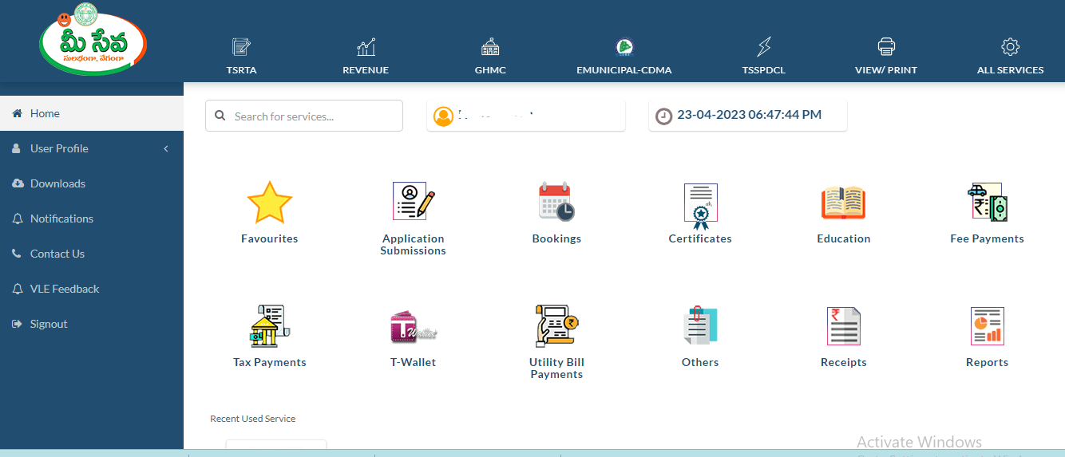Open Notifications in the sidebar
Image resolution: width=1065 pixels, height=457 pixels.
61,219
